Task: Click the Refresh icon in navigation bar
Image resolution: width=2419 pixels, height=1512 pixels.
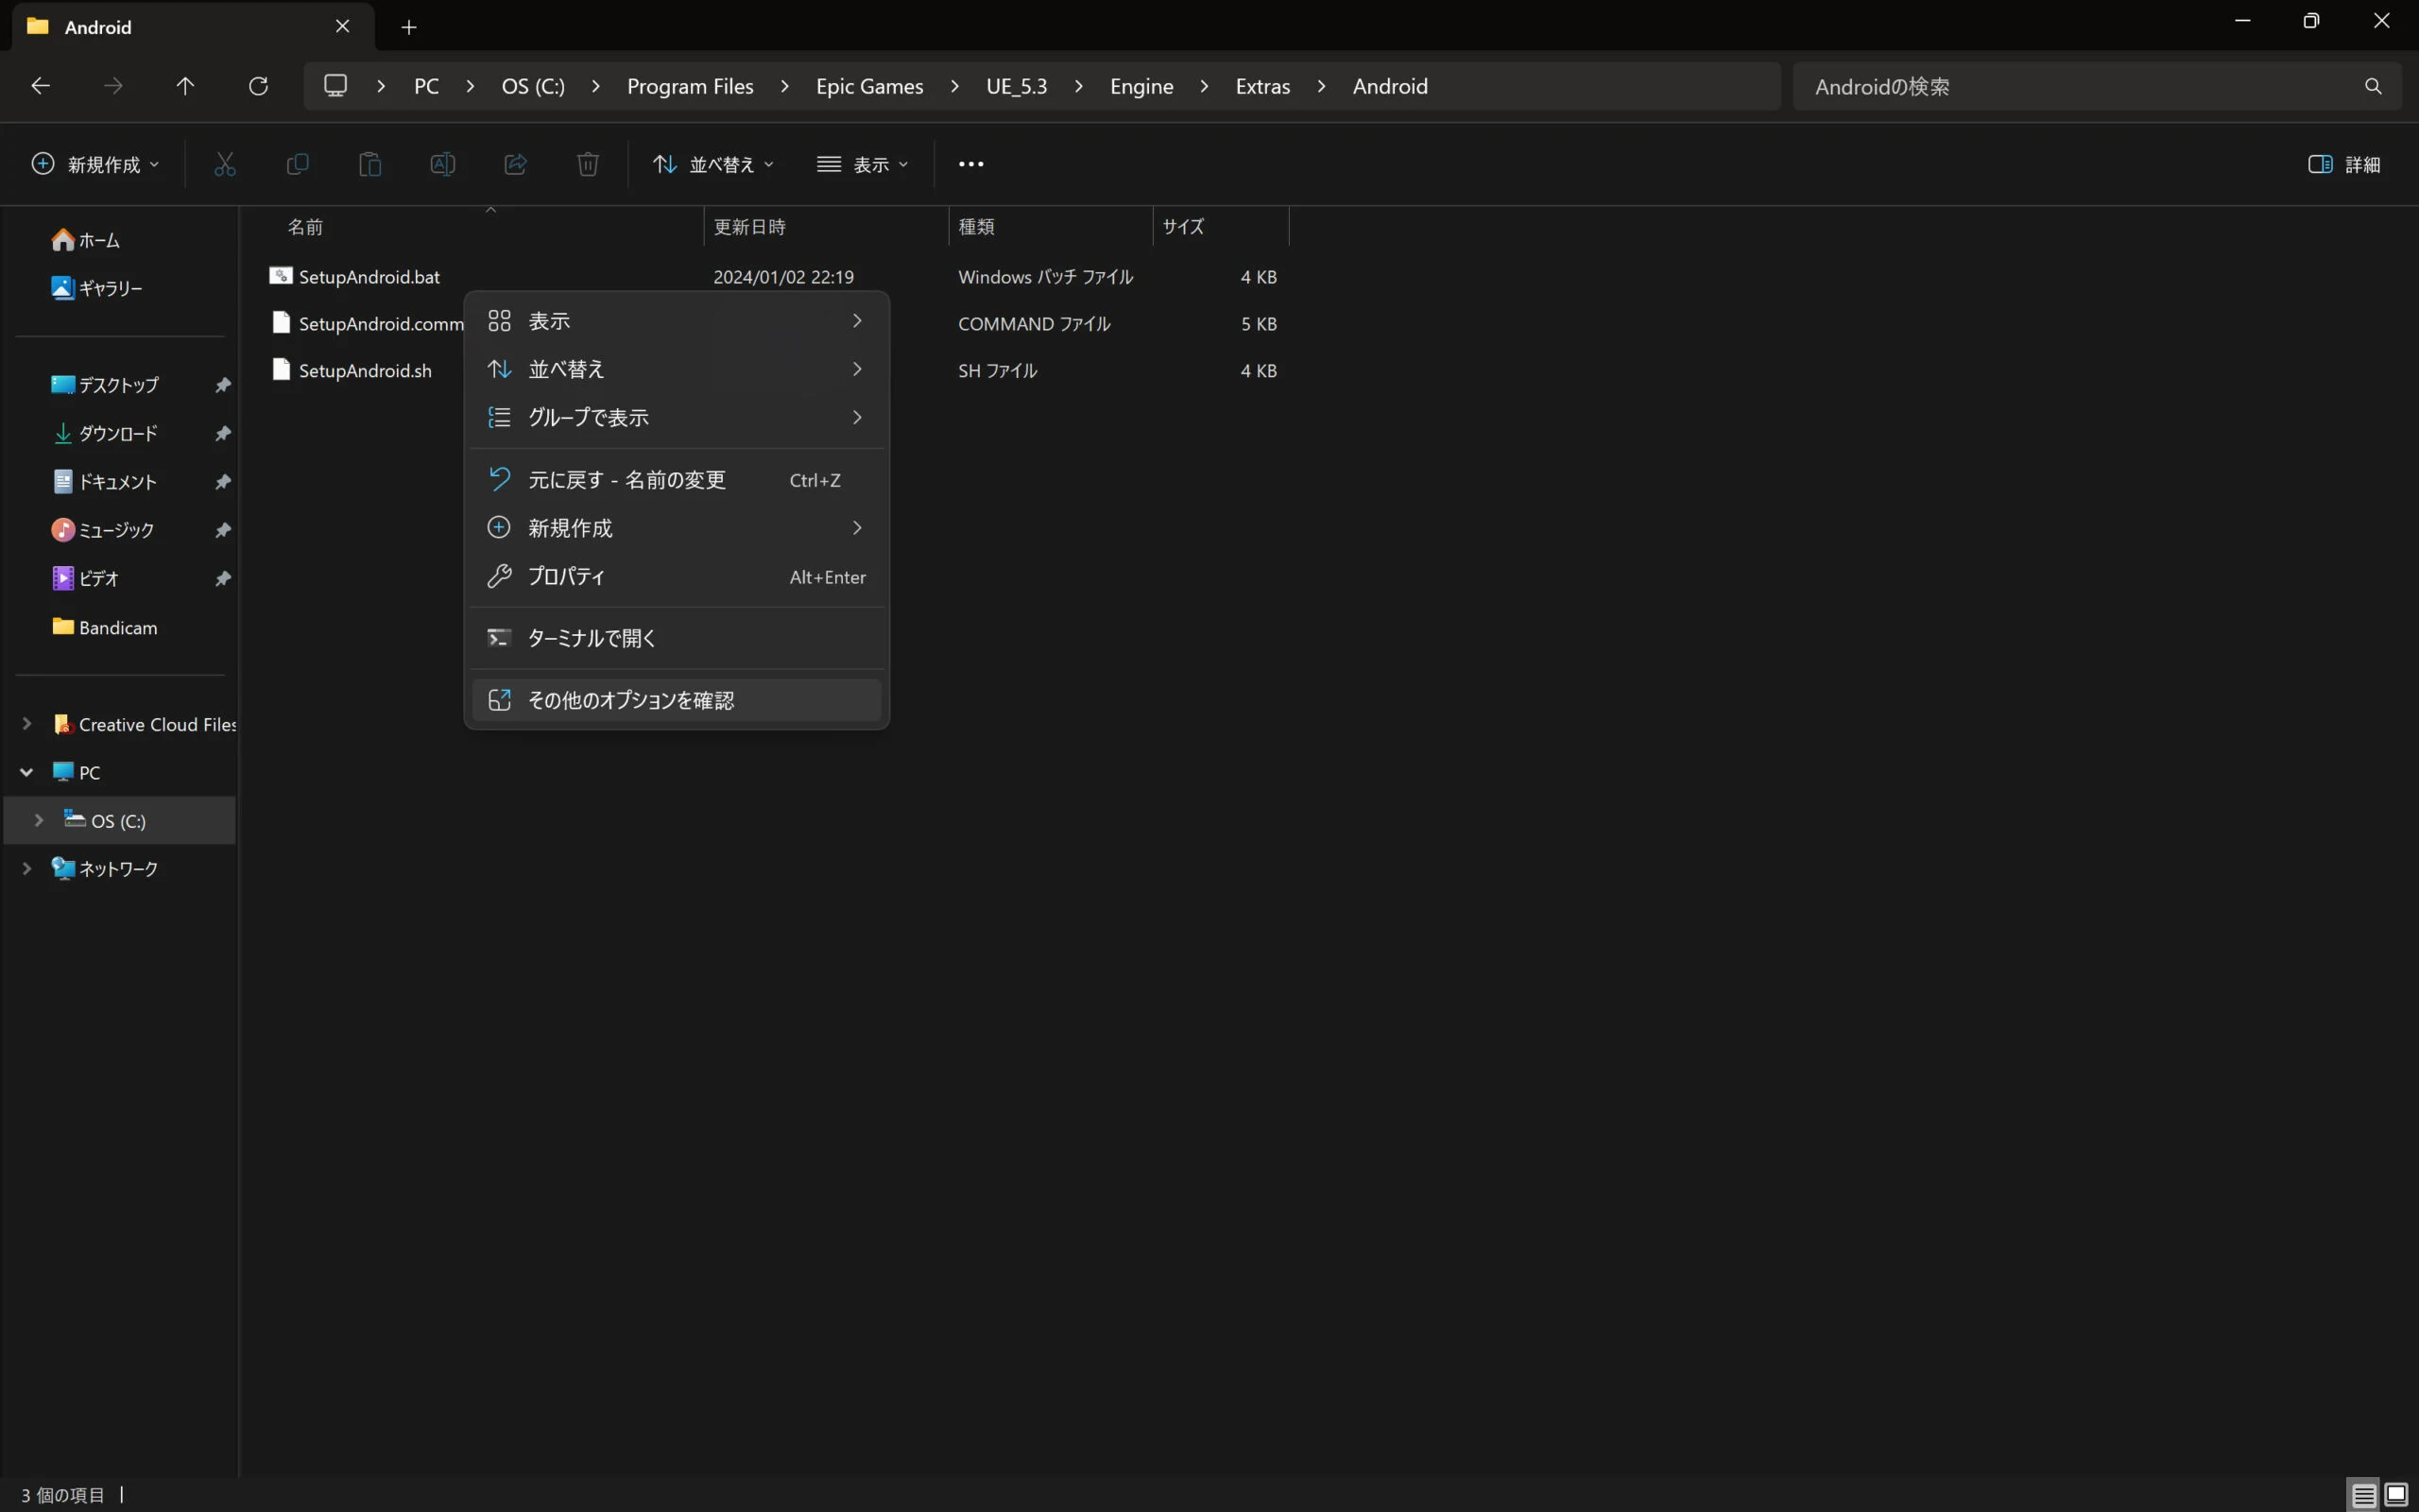Action: [x=258, y=86]
